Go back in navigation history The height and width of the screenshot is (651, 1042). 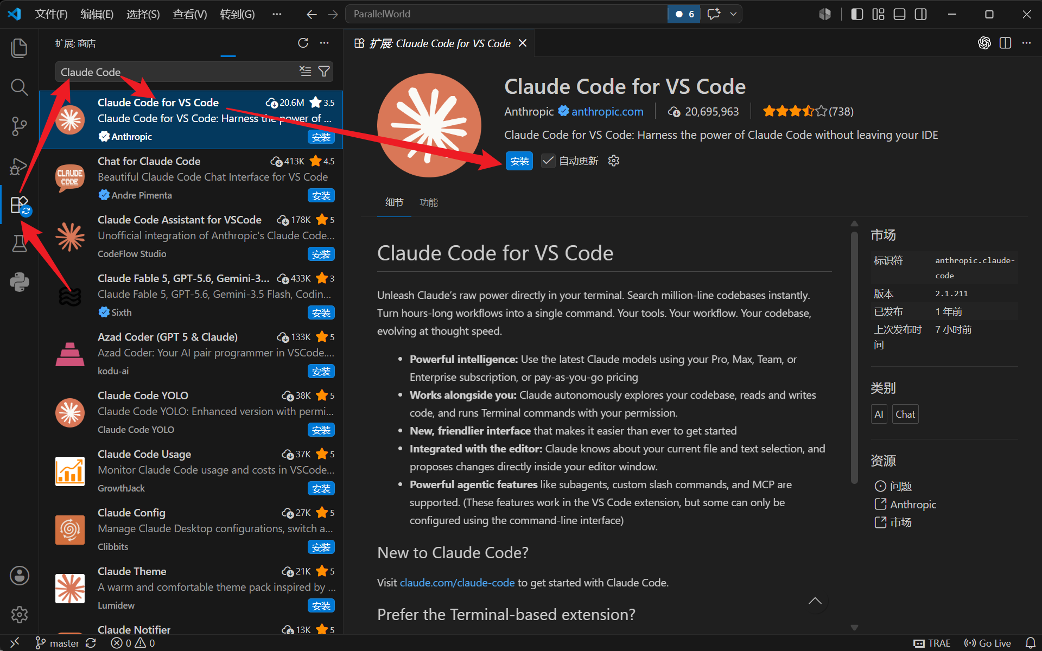pyautogui.click(x=312, y=14)
